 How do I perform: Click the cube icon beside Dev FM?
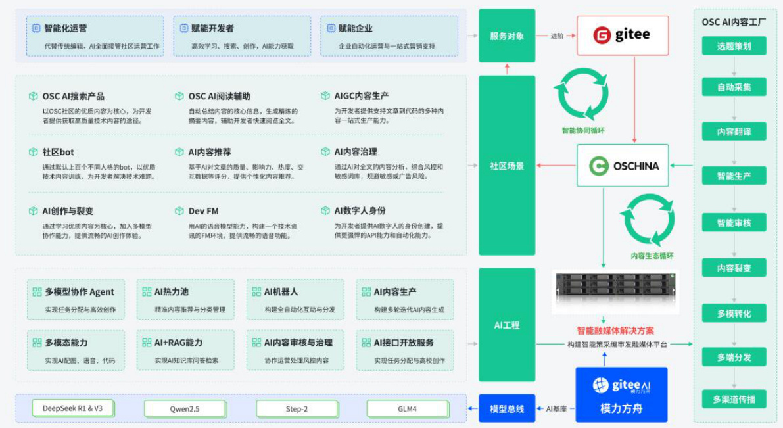(x=179, y=211)
